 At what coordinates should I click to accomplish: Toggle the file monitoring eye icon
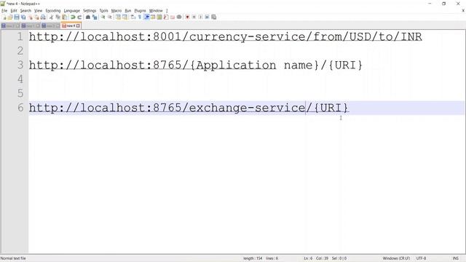coord(179,17)
